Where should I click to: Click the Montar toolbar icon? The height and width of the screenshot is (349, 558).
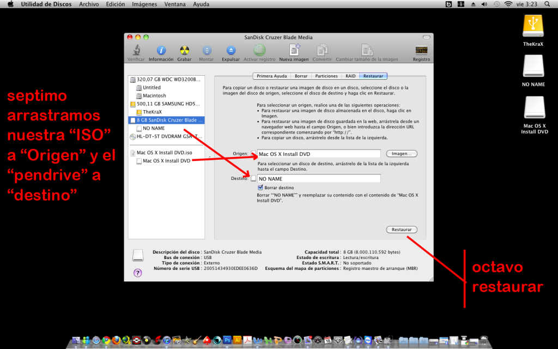tap(207, 50)
